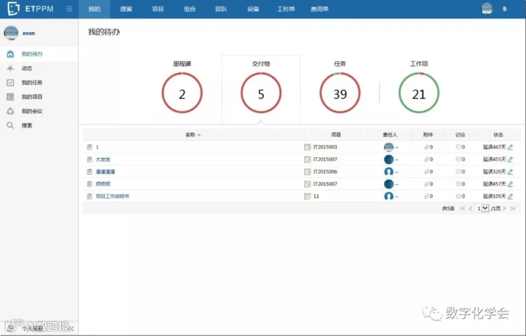
Task: Edit status of row 延误467天
Action: point(510,147)
